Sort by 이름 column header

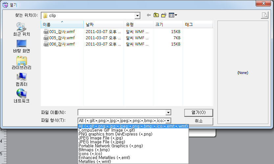pyautogui.click(x=62, y=25)
